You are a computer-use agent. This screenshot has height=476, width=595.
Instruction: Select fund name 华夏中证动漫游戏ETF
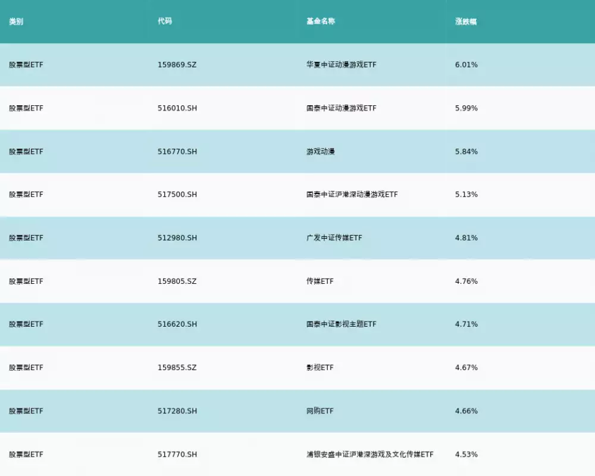[x=341, y=65]
